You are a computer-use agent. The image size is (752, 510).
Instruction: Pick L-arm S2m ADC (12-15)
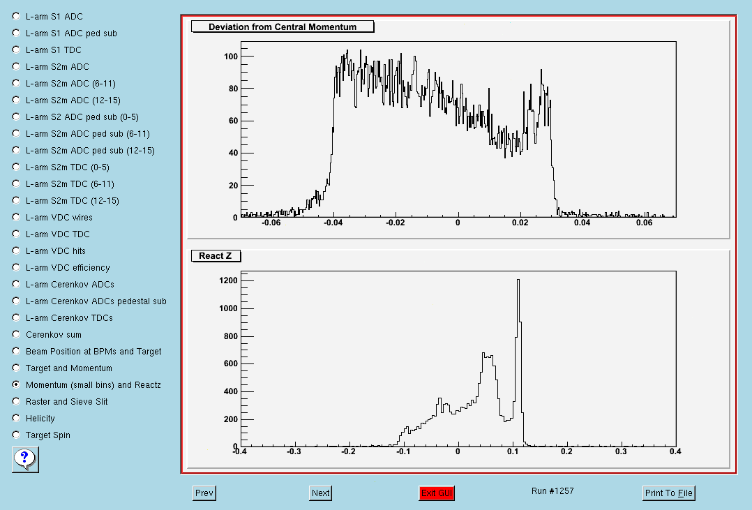point(16,100)
